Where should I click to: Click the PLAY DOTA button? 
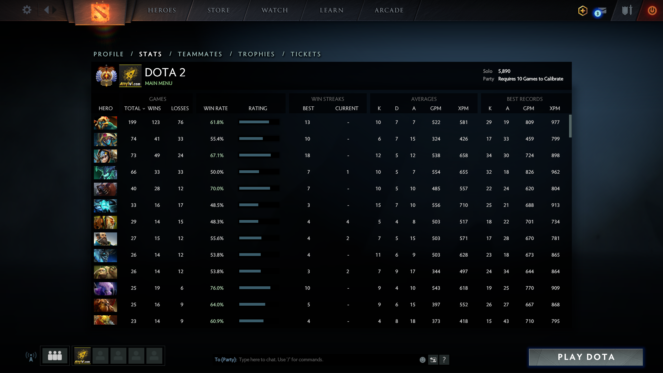click(x=586, y=357)
